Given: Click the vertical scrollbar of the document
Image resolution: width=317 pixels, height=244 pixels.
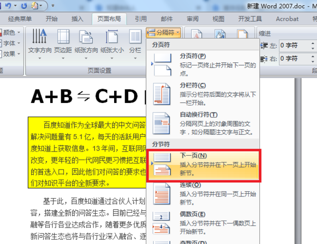Looking at the screenshot, I should [298, 161].
